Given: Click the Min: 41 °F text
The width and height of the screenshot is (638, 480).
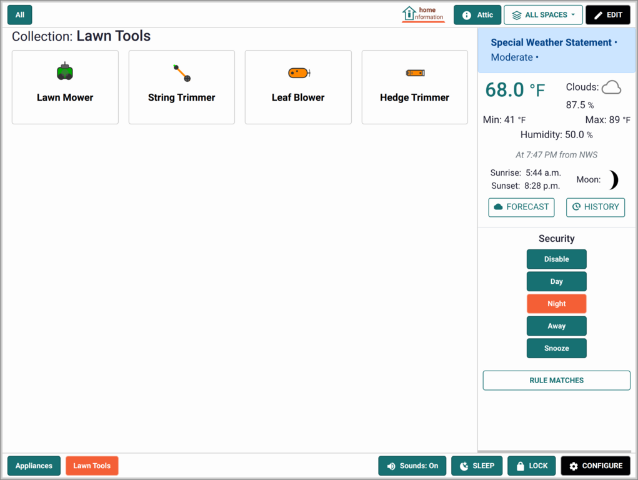Looking at the screenshot, I should pos(504,120).
